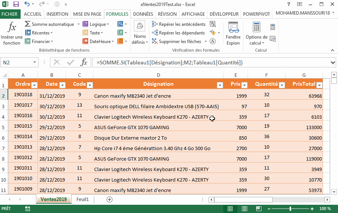Collapse the ribbon with the arrow
Screen dimensions: 338x213
[x=332, y=50]
